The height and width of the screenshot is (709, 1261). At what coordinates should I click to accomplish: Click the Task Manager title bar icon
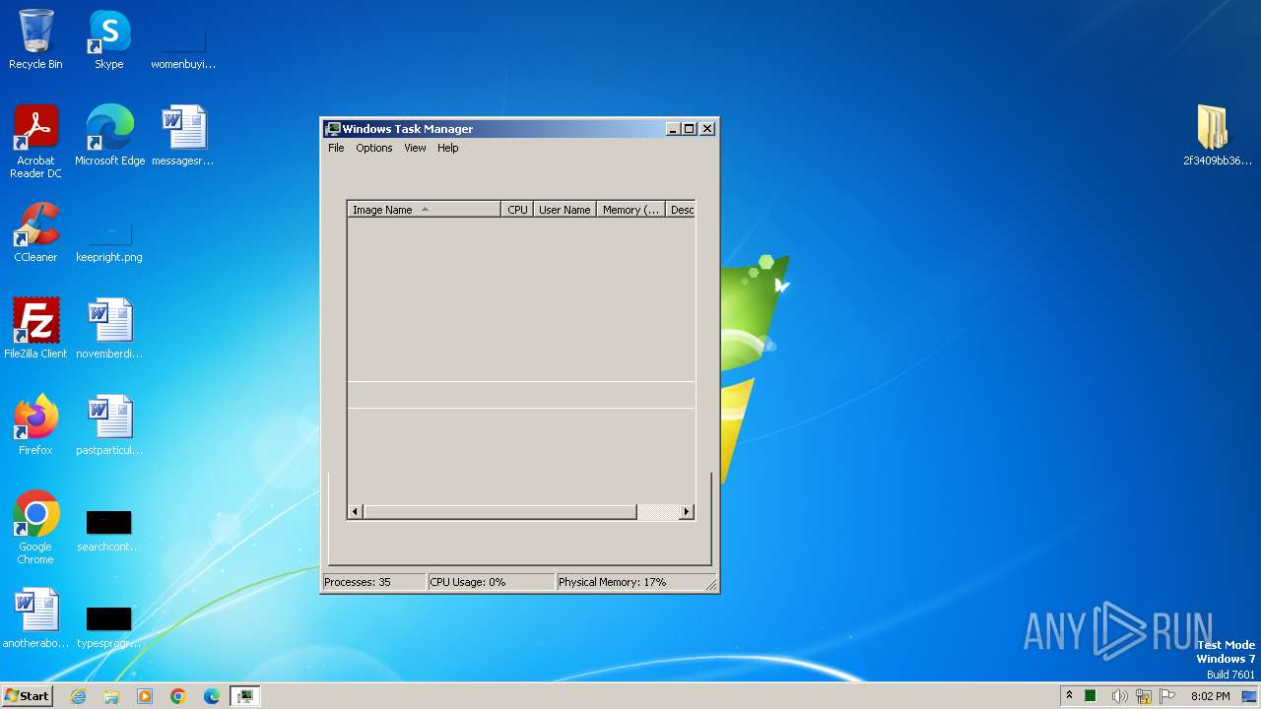(333, 129)
